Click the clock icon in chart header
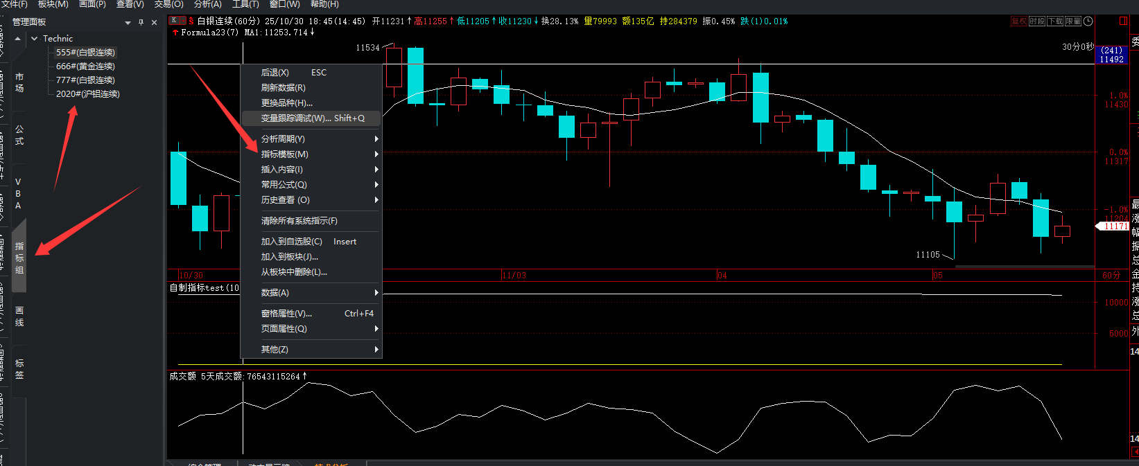This screenshot has width=1139, height=466. click(x=1088, y=21)
